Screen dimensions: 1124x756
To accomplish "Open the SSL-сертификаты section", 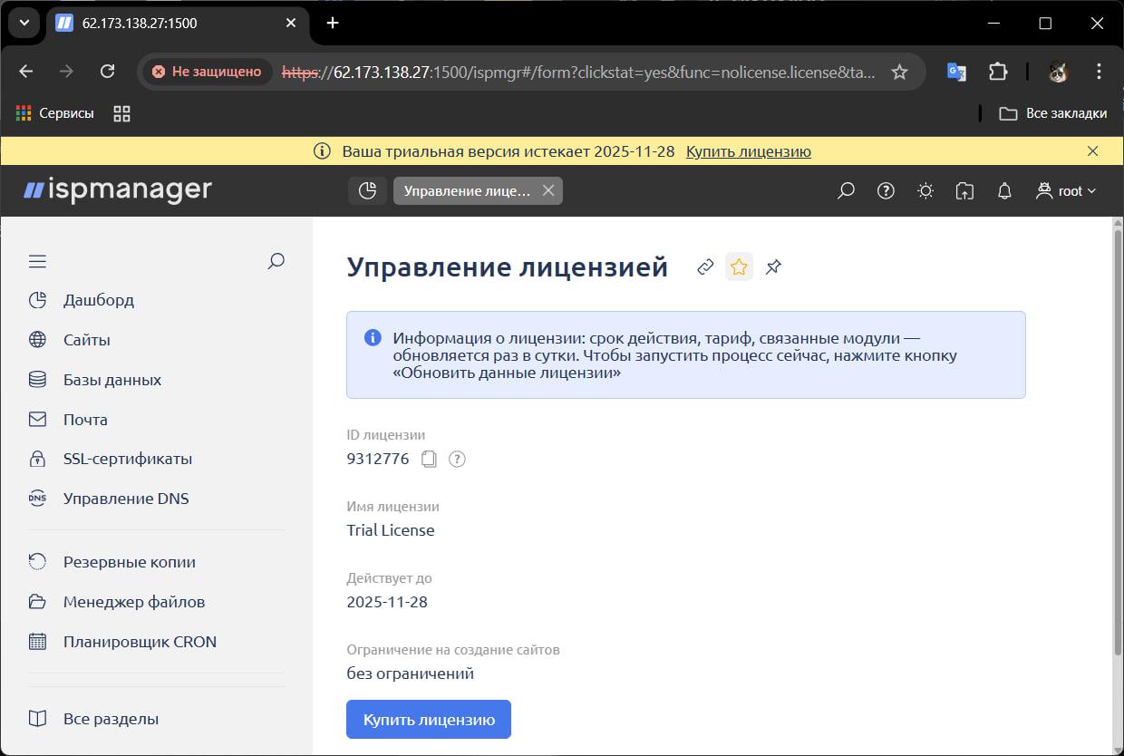I will pyautogui.click(x=127, y=459).
